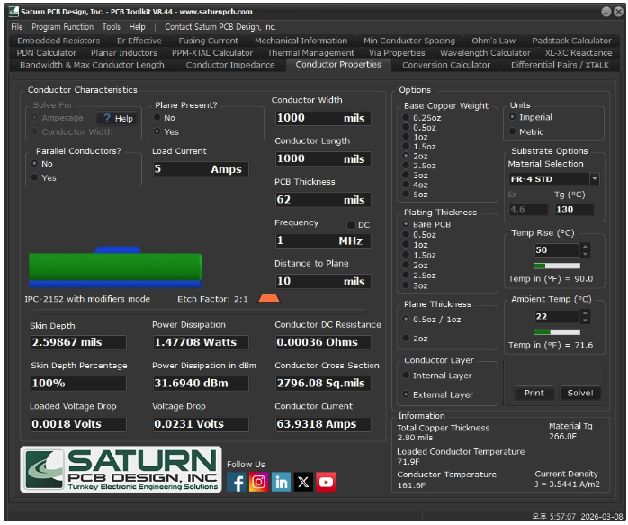Open Saturn PCB YouTube icon
Image resolution: width=628 pixels, height=525 pixels.
pyautogui.click(x=326, y=482)
